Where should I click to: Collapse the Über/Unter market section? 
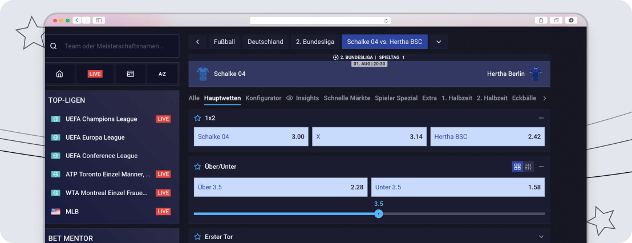pos(541,167)
